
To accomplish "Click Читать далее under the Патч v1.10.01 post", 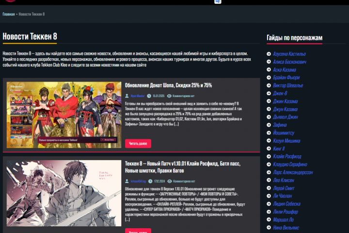I will (138, 231).
